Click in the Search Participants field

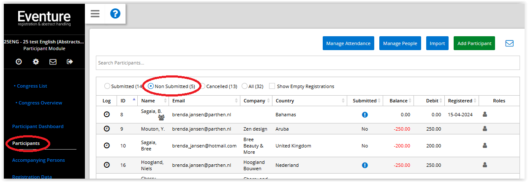tap(308, 63)
